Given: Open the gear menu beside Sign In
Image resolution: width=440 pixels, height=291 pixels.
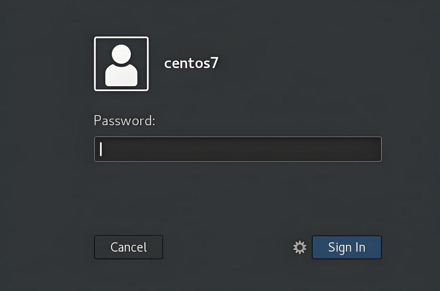Looking at the screenshot, I should pyautogui.click(x=300, y=247).
